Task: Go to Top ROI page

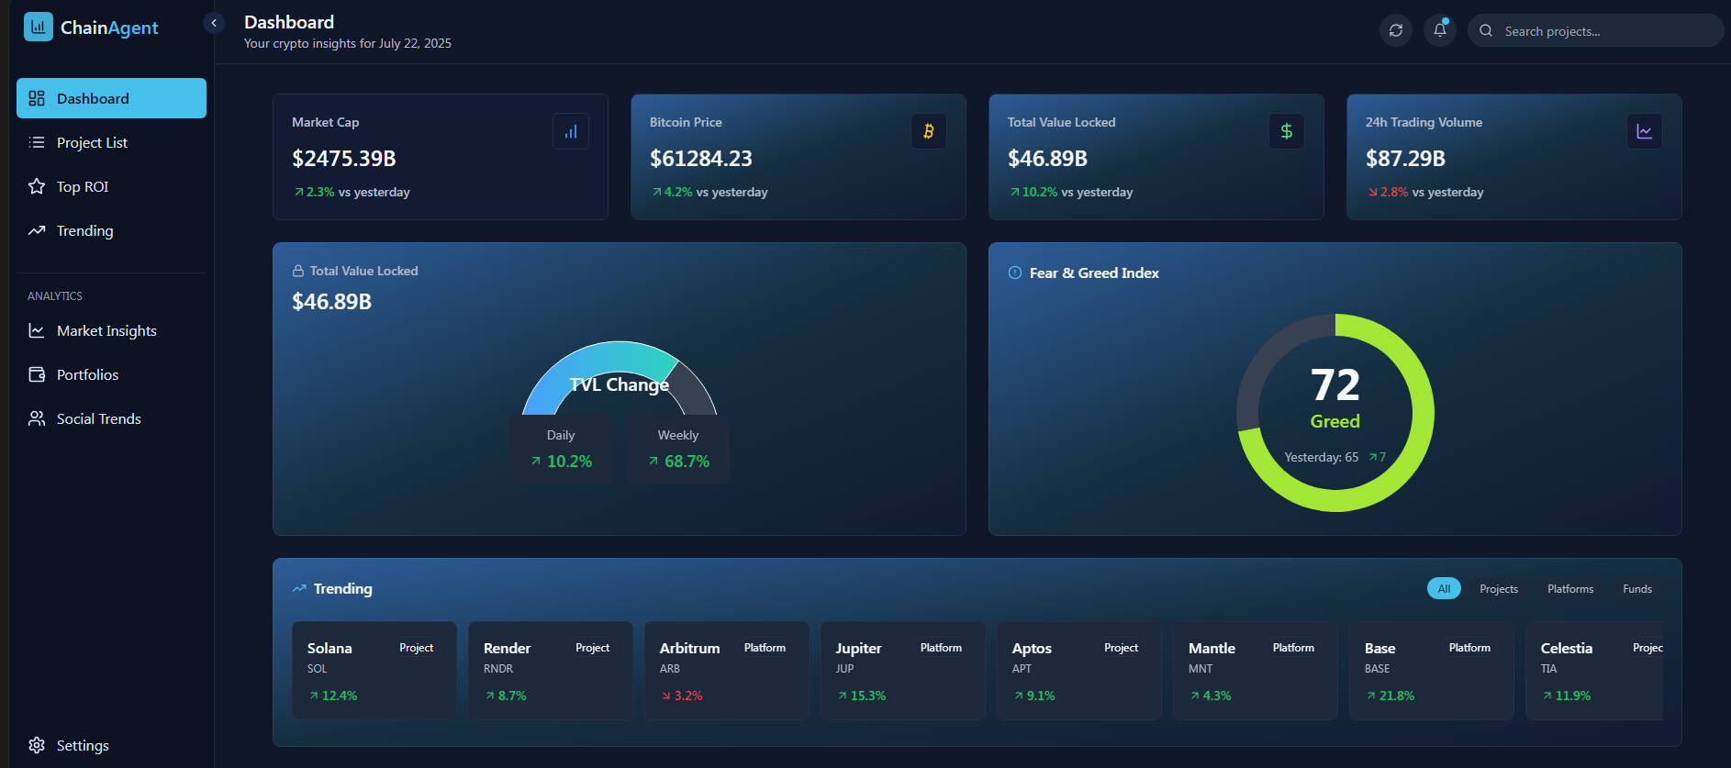Action: pos(83,186)
